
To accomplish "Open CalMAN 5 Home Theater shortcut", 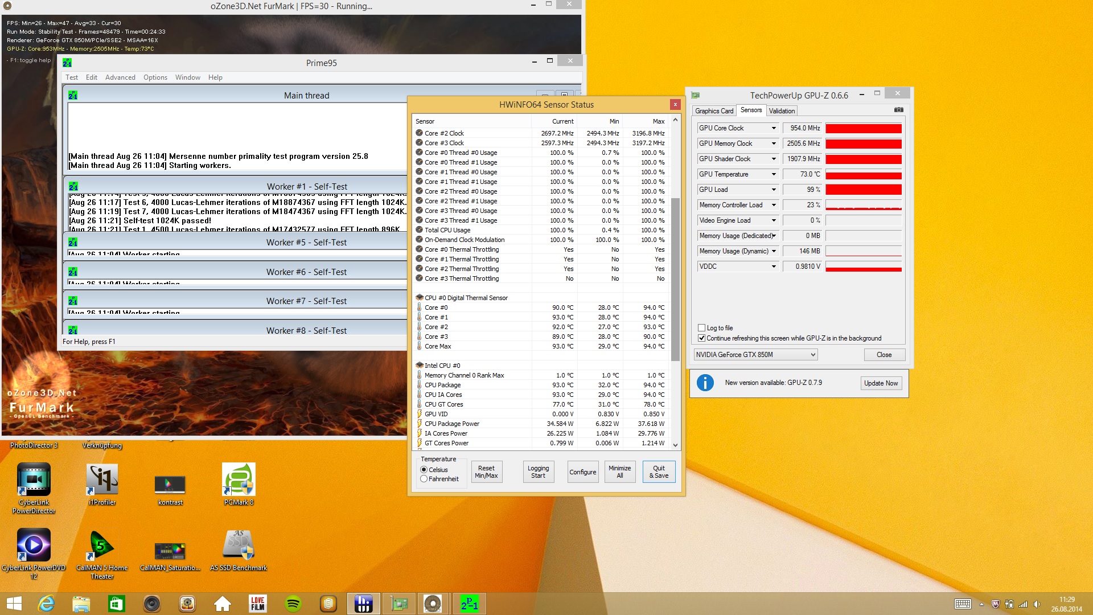I will coord(102,546).
